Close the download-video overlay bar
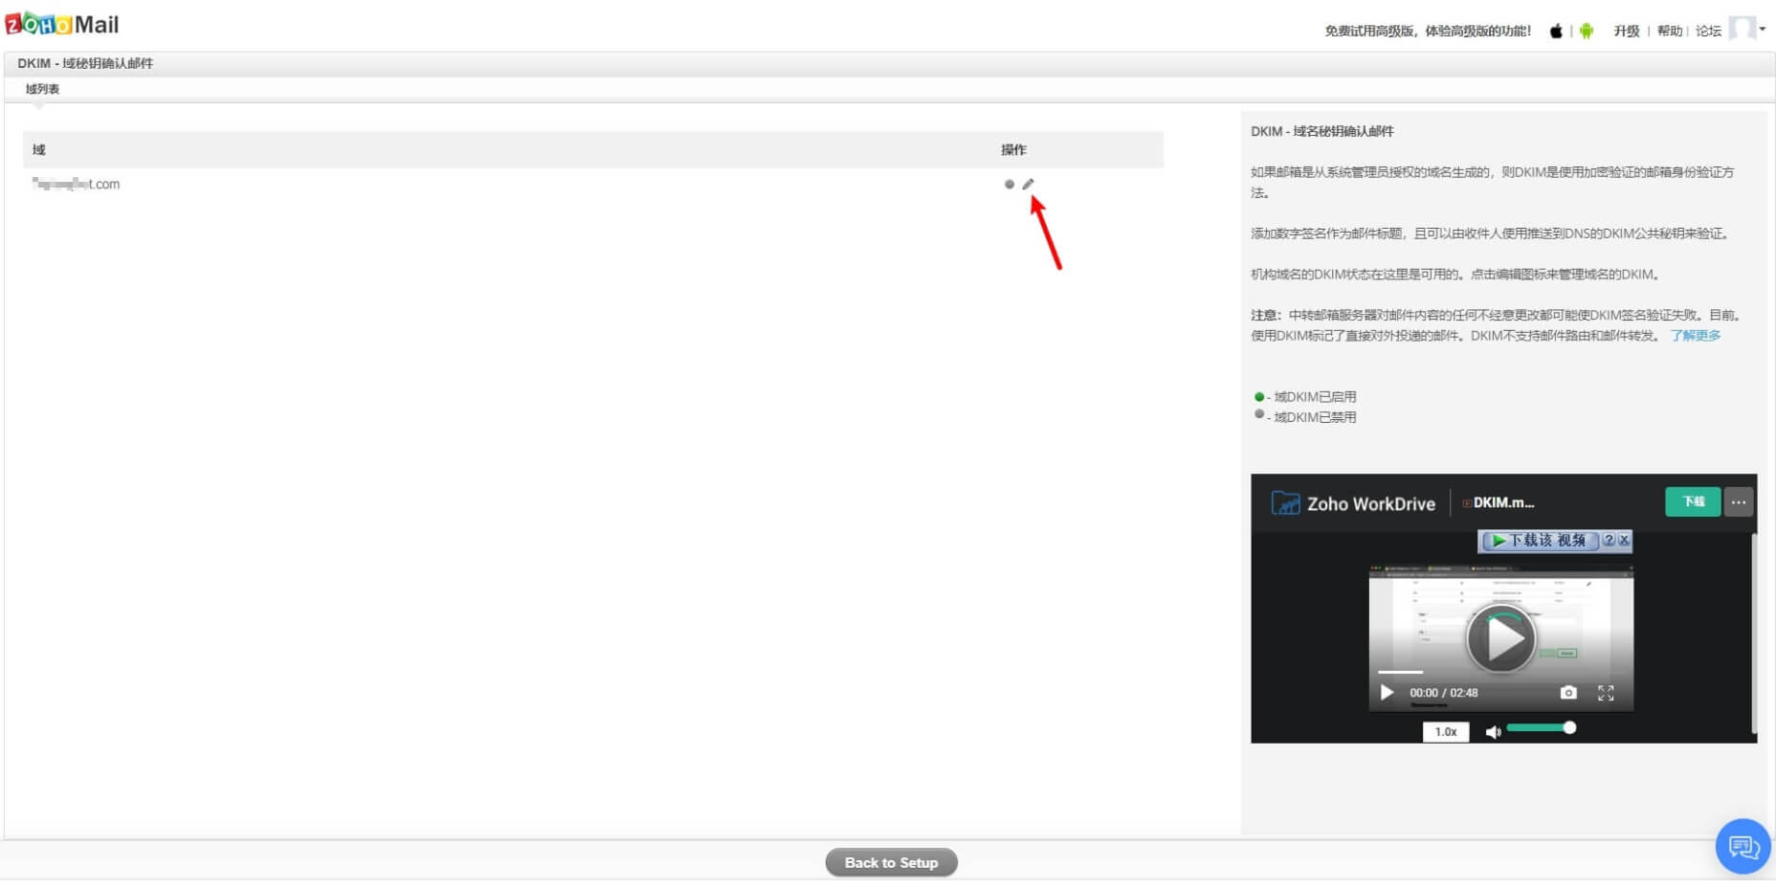This screenshot has width=1776, height=888. [x=1624, y=540]
